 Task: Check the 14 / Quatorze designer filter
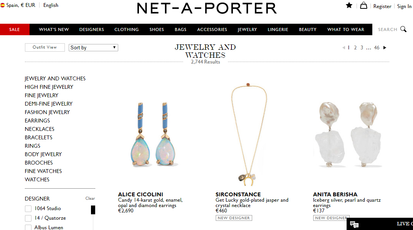[x=28, y=218]
